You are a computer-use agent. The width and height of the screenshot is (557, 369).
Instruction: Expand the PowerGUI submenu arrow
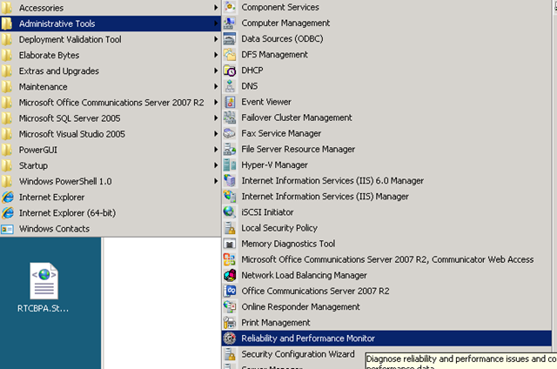(216, 150)
